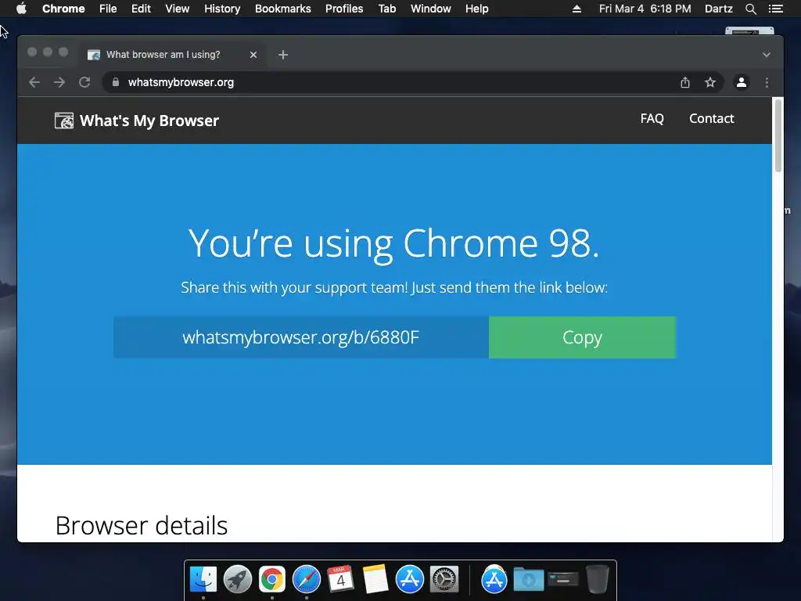This screenshot has height=601, width=801.
Task: Open the FAQ link
Action: click(x=652, y=119)
